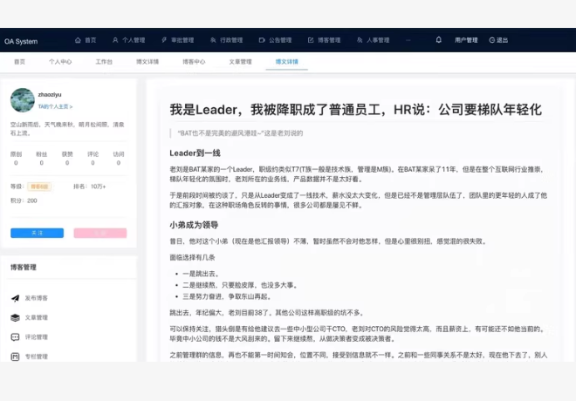Click the line "面临选择有几条"

[x=192, y=257]
